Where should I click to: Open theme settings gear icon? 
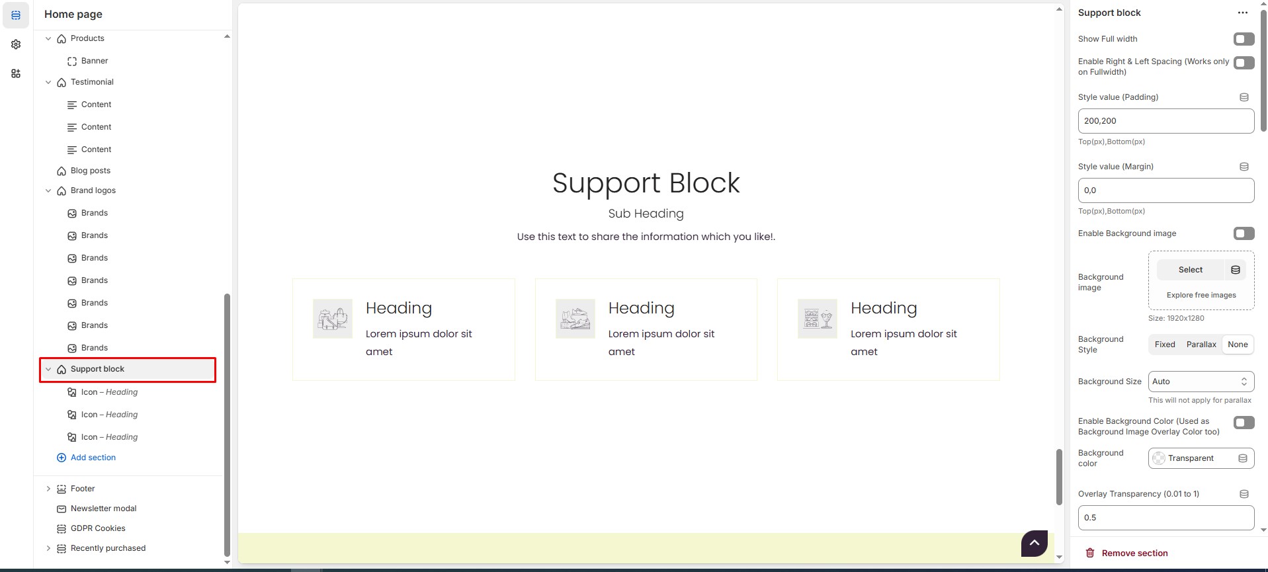tap(16, 44)
